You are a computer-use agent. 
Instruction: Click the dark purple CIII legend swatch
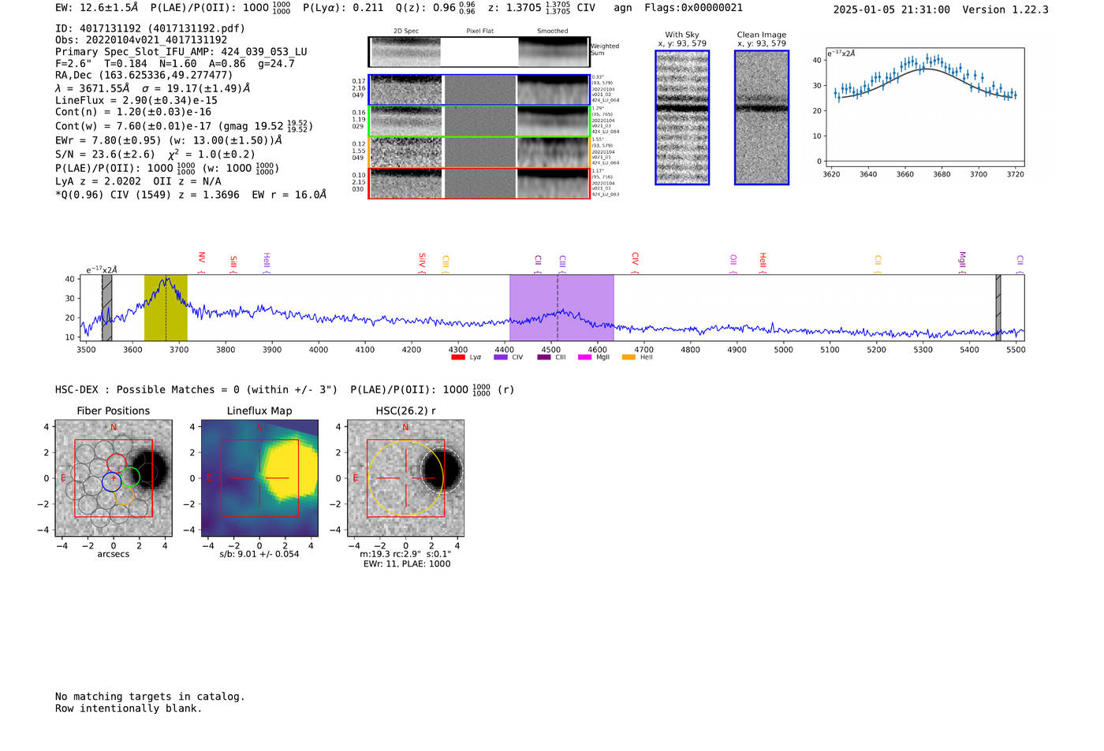click(543, 357)
